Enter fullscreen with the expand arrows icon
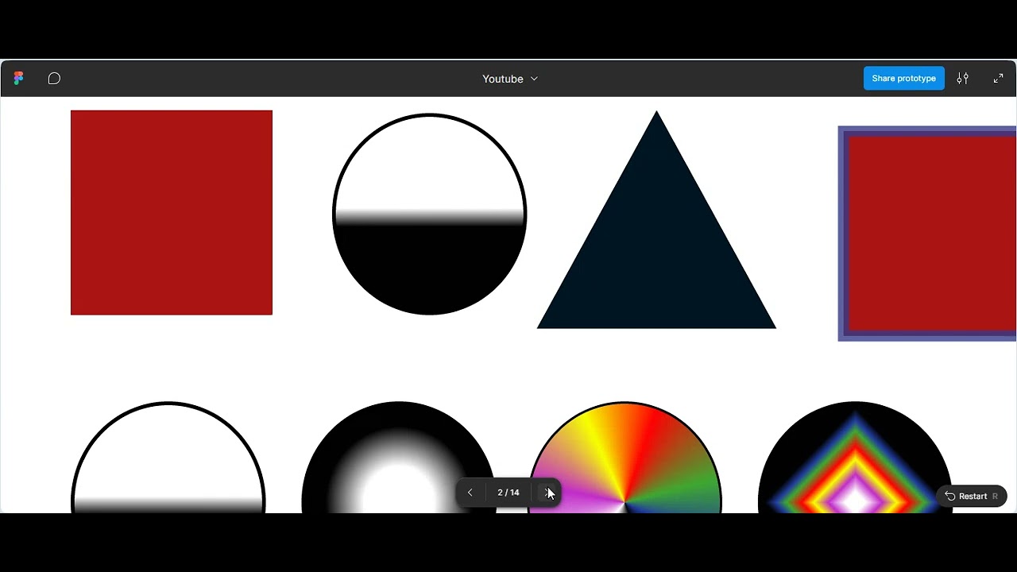The height and width of the screenshot is (572, 1017). pos(998,78)
